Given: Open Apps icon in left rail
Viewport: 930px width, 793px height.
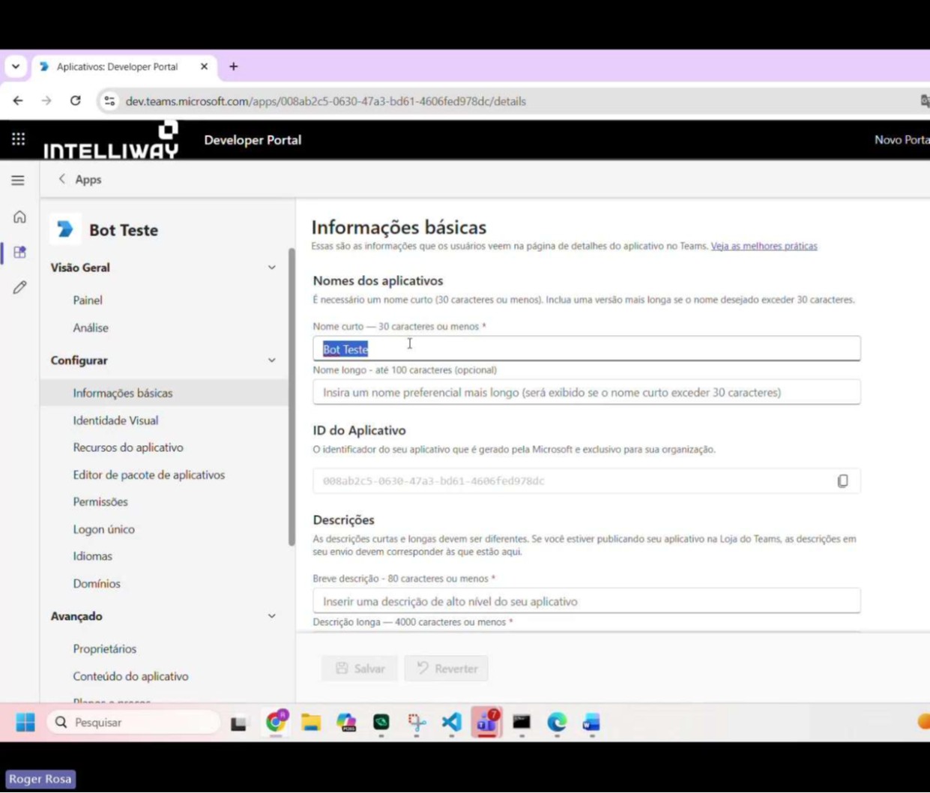Looking at the screenshot, I should pos(19,252).
